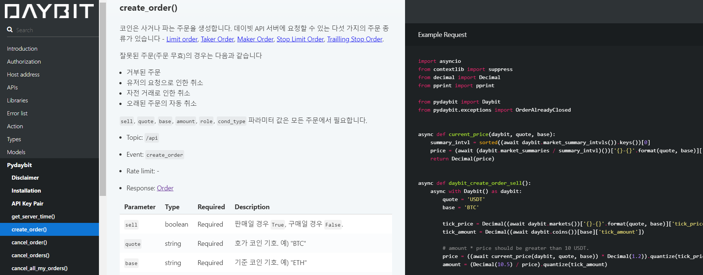
Task: Click "quote = 'USDT'" code line
Action: [x=464, y=200]
